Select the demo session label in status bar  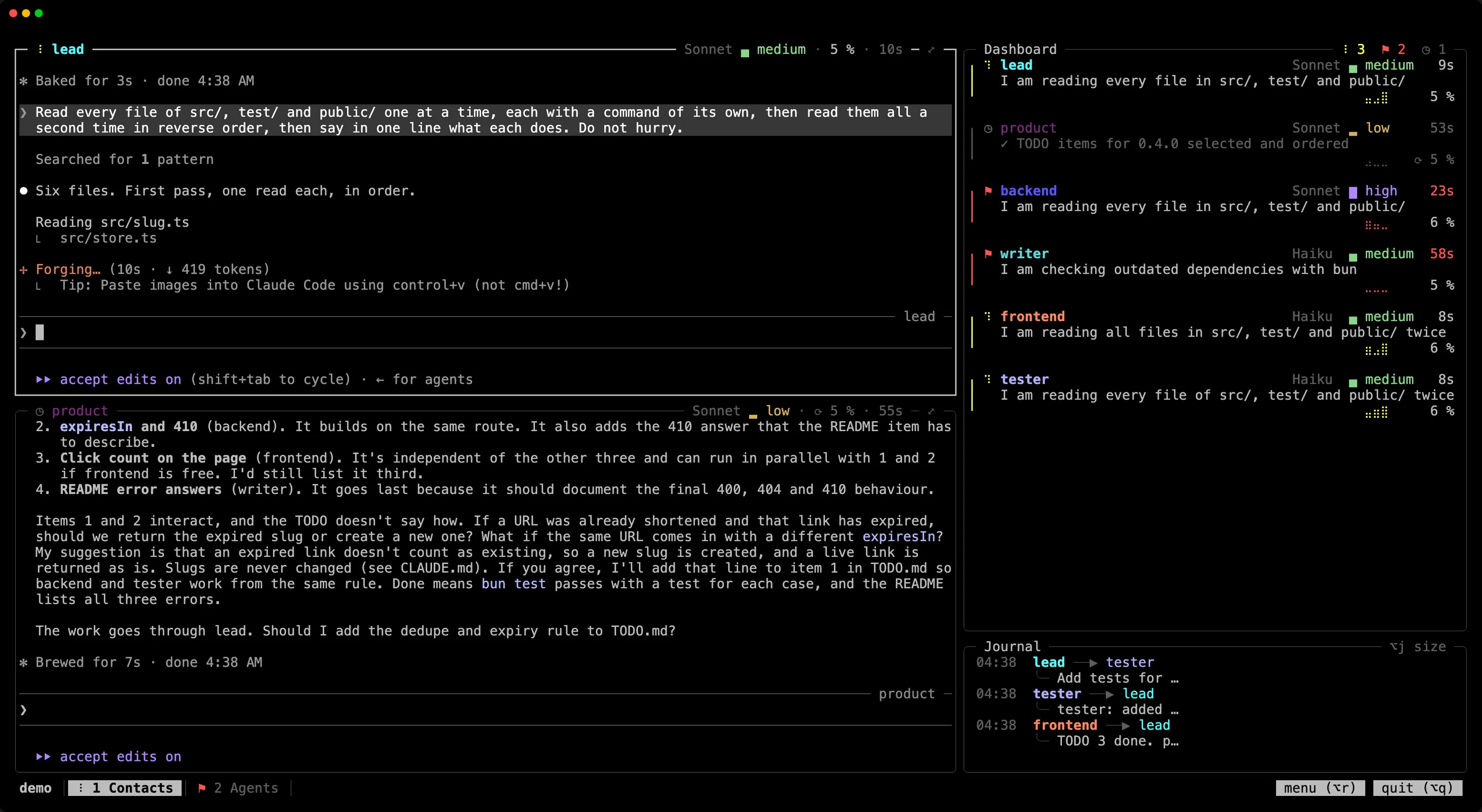[35, 788]
